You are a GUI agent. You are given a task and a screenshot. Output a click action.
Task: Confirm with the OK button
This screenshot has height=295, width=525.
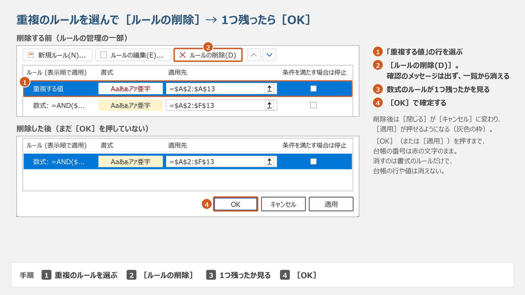coord(235,204)
